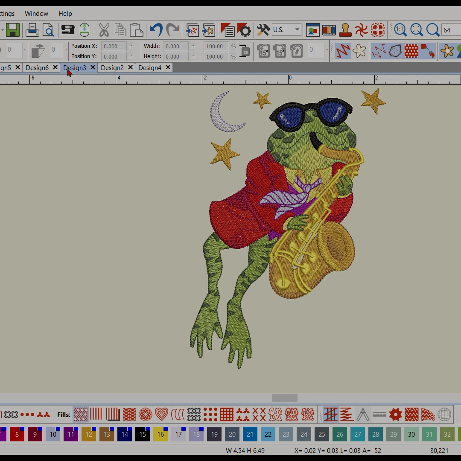The width and height of the screenshot is (461, 461).
Task: Switch to the Design2 tab
Action: tap(112, 68)
